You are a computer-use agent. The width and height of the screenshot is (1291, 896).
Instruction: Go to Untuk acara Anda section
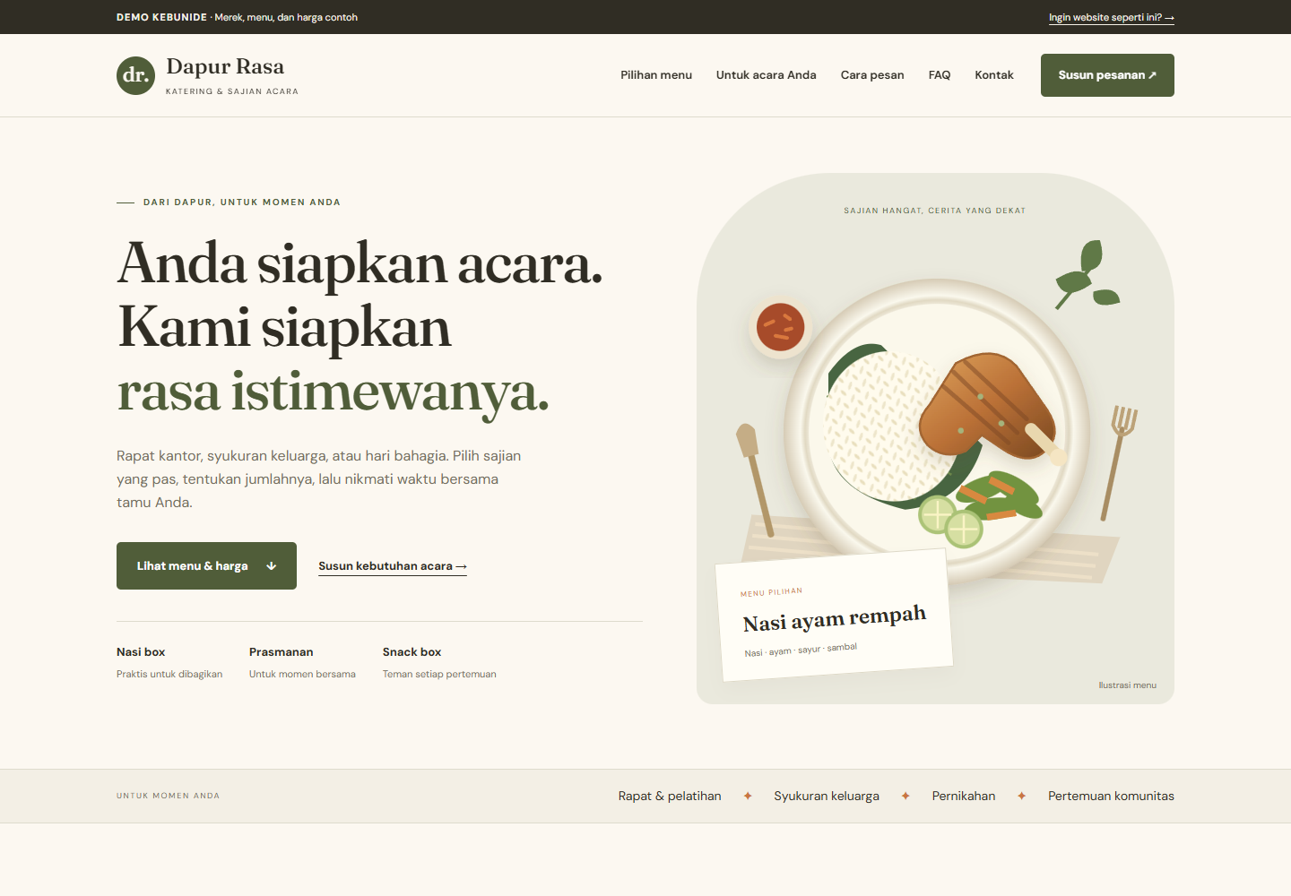click(767, 75)
